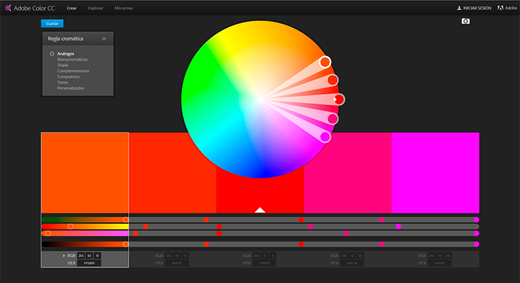Click the Iniciar Sesión link

click(x=478, y=8)
